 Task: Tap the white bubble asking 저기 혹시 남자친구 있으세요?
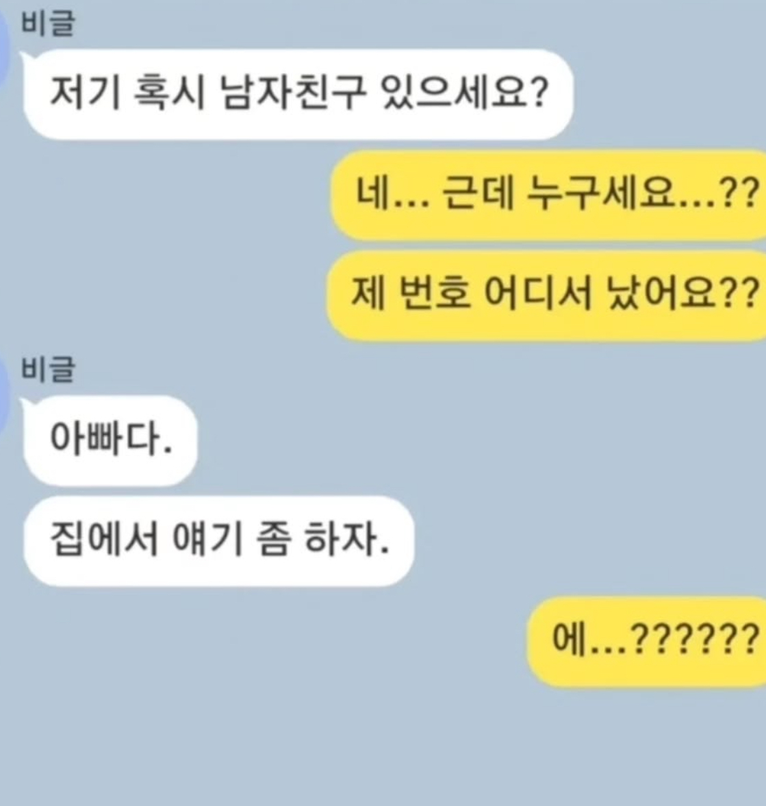(298, 95)
